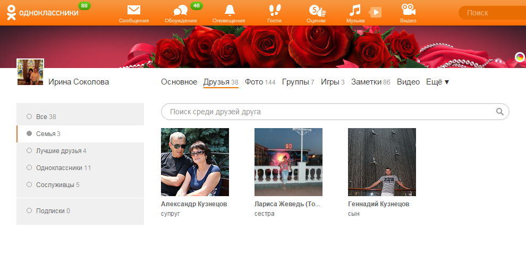
Task: Open the theme color wheel icon
Action: click(520, 57)
